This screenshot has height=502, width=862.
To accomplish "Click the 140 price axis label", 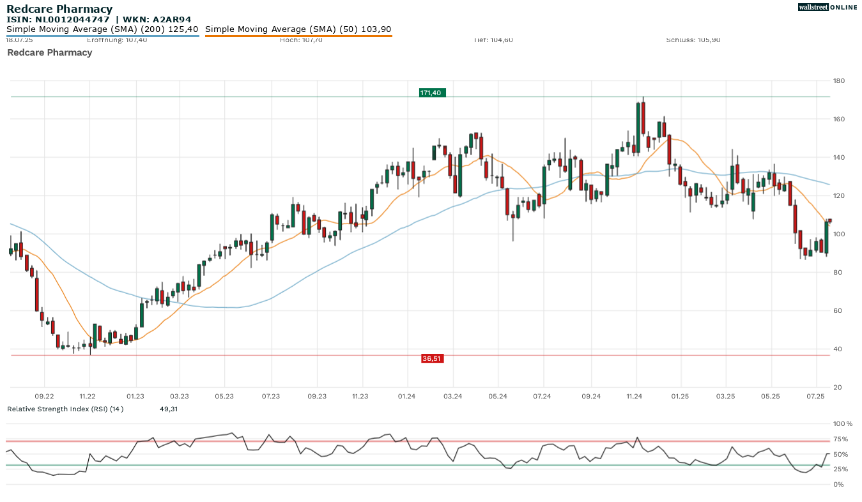I will pyautogui.click(x=838, y=158).
